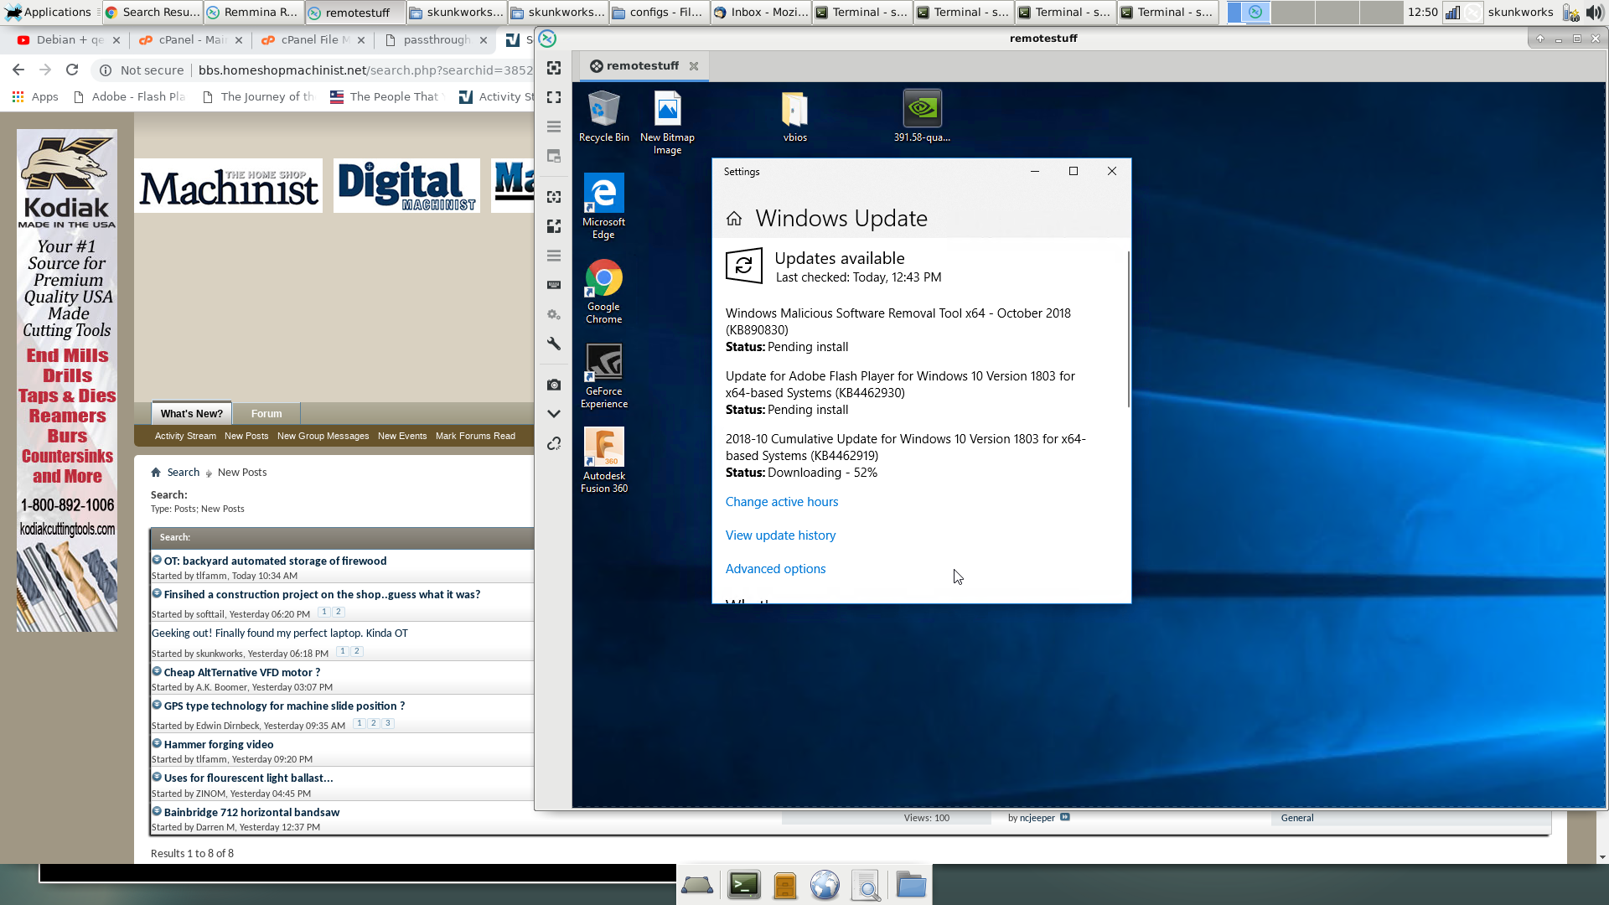1609x905 pixels.
Task: Toggle fullscreen mode in Remmina sidebar
Action: [x=554, y=97]
